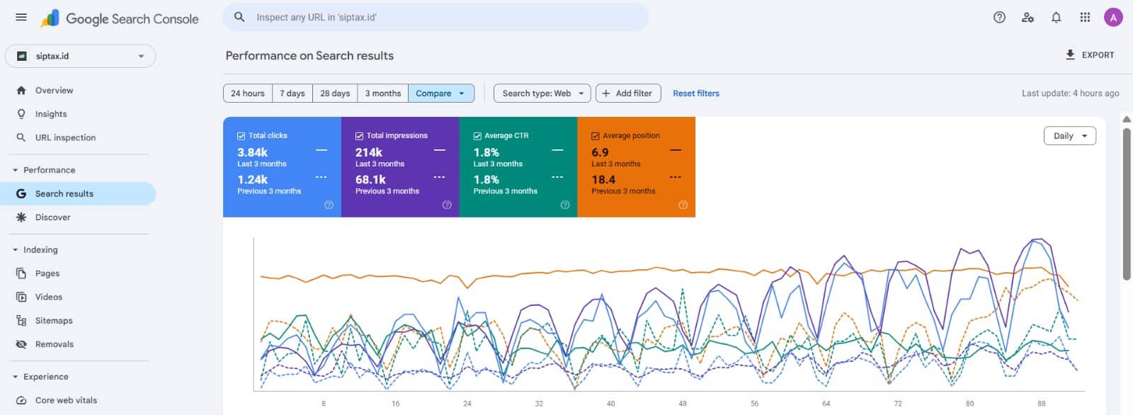This screenshot has height=415, width=1133.
Task: Open the Google apps grid
Action: 1084,18
